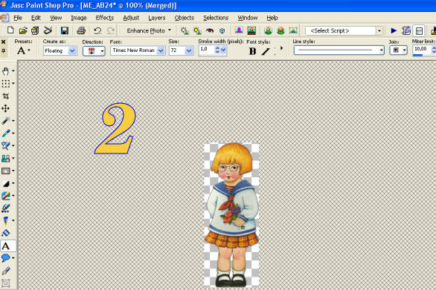Open the Layers menu
Screen dimensions: 436x290
pyautogui.click(x=157, y=18)
